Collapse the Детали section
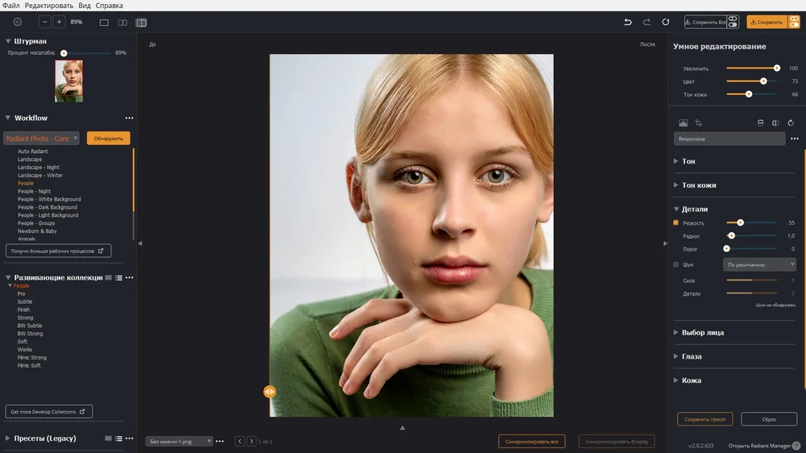 pyautogui.click(x=676, y=210)
